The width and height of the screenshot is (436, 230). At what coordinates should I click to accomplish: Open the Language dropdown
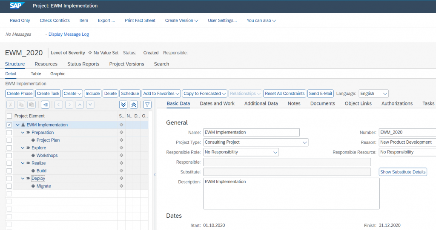click(385, 94)
